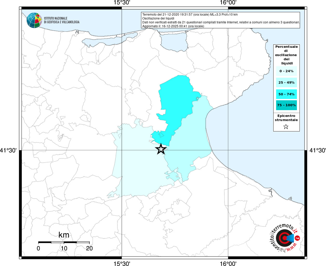Select the 25 - 49% legend swatch
Screen dimensions: 326x266
click(x=287, y=83)
